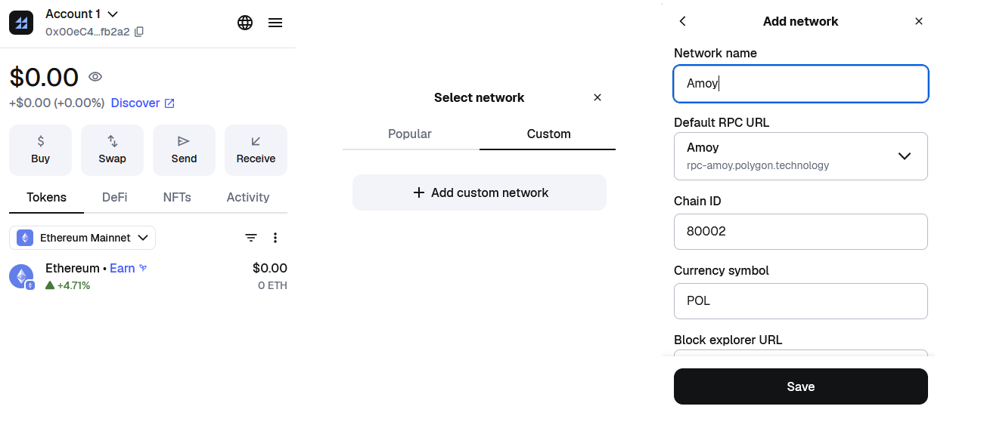
Task: Copy the account address icon
Action: (139, 32)
